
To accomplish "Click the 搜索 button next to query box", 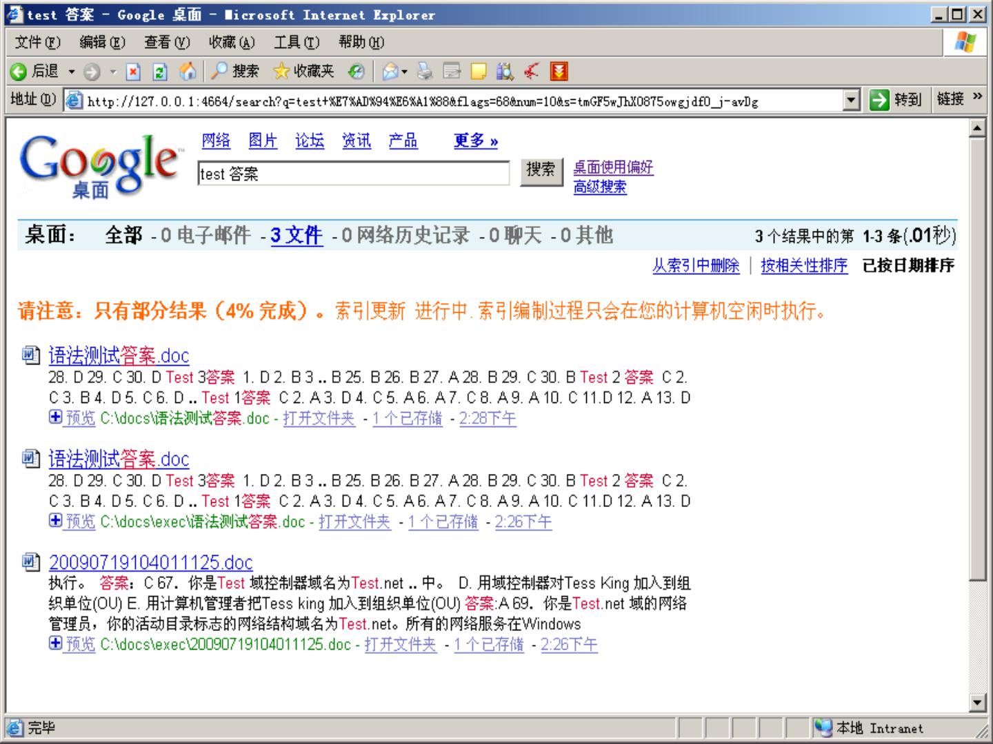I will (x=541, y=169).
